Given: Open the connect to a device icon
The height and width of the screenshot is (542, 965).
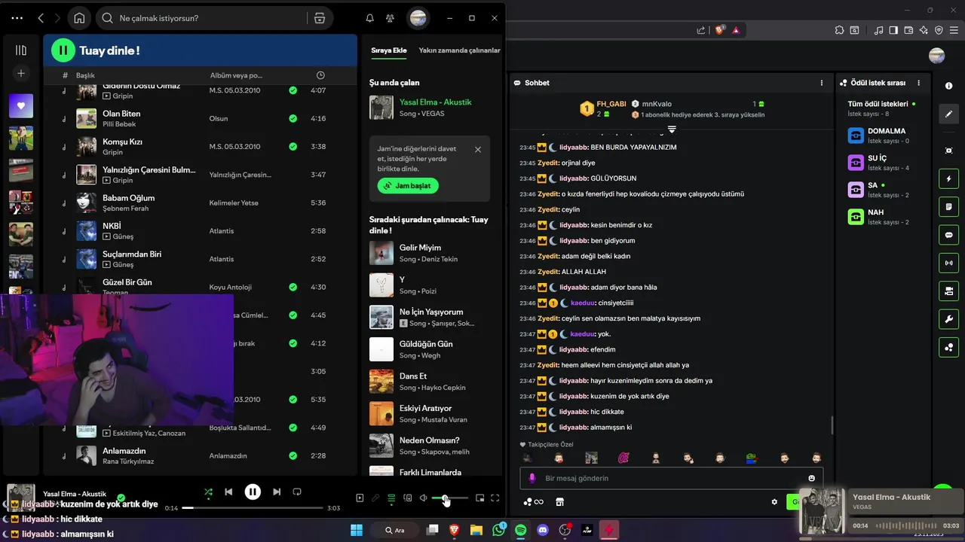Looking at the screenshot, I should click(408, 498).
